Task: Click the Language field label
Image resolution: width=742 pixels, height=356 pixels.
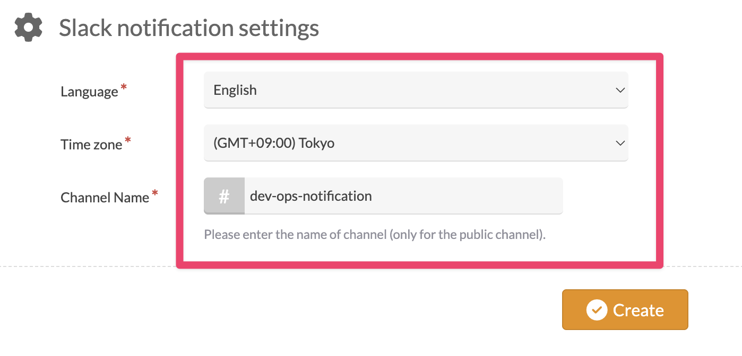Action: click(x=89, y=92)
